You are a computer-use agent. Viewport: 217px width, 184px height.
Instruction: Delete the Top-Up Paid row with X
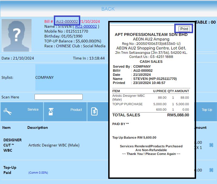pos(211,170)
